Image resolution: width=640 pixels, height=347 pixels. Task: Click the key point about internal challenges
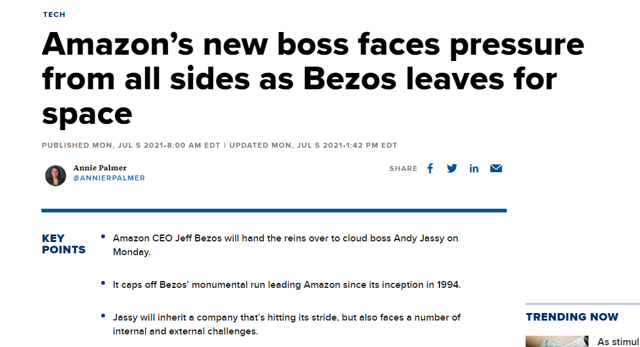coord(287,324)
